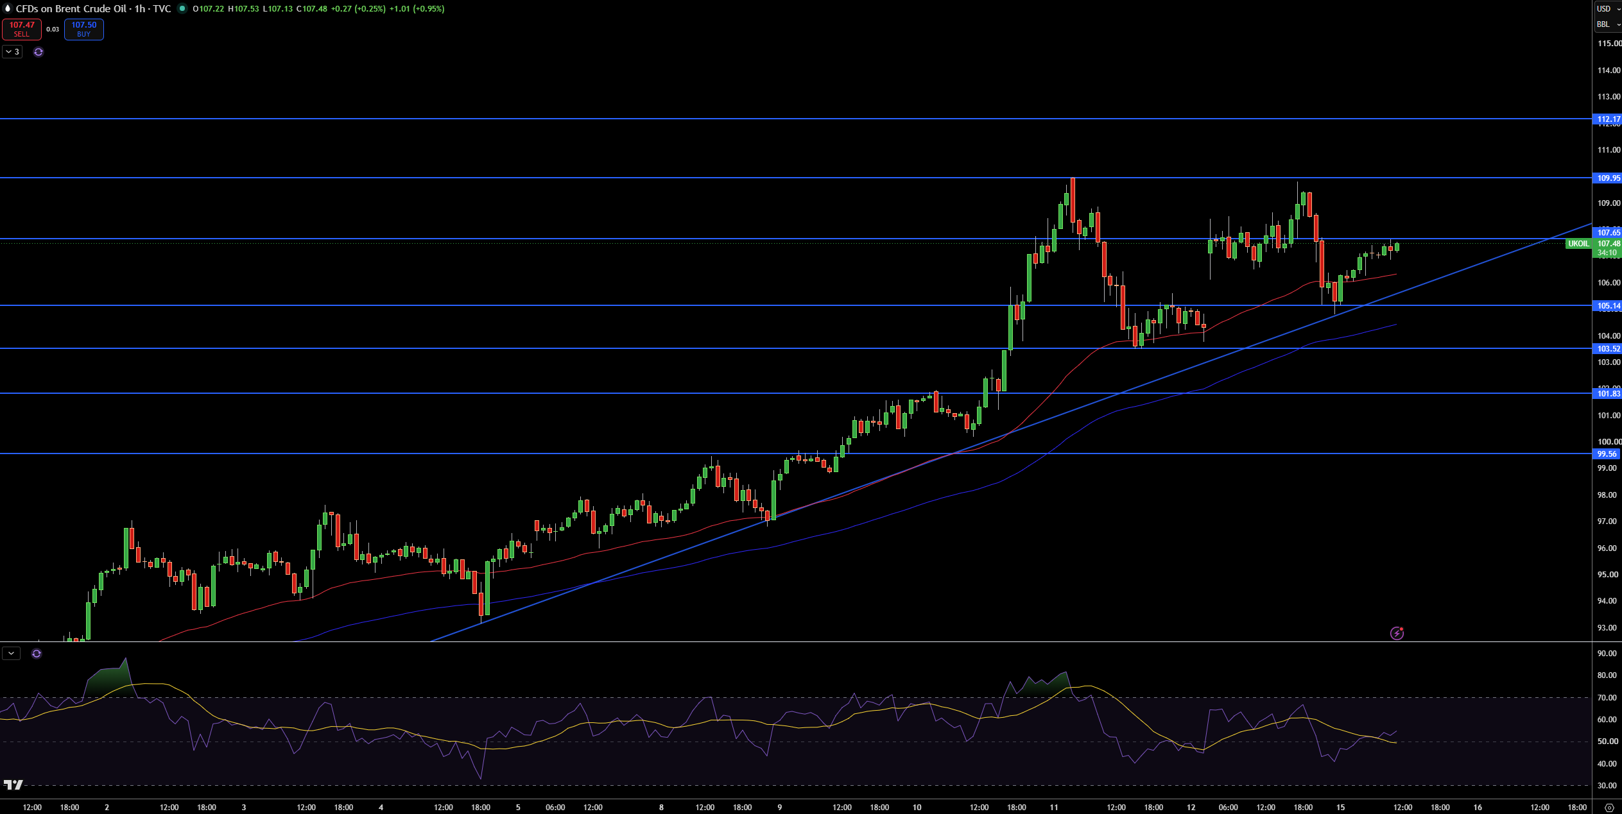Select the 101.83 horizontal line price label

[1607, 393]
